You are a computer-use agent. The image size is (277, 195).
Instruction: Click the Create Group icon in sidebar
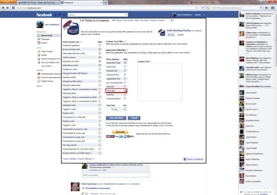[x=39, y=81]
